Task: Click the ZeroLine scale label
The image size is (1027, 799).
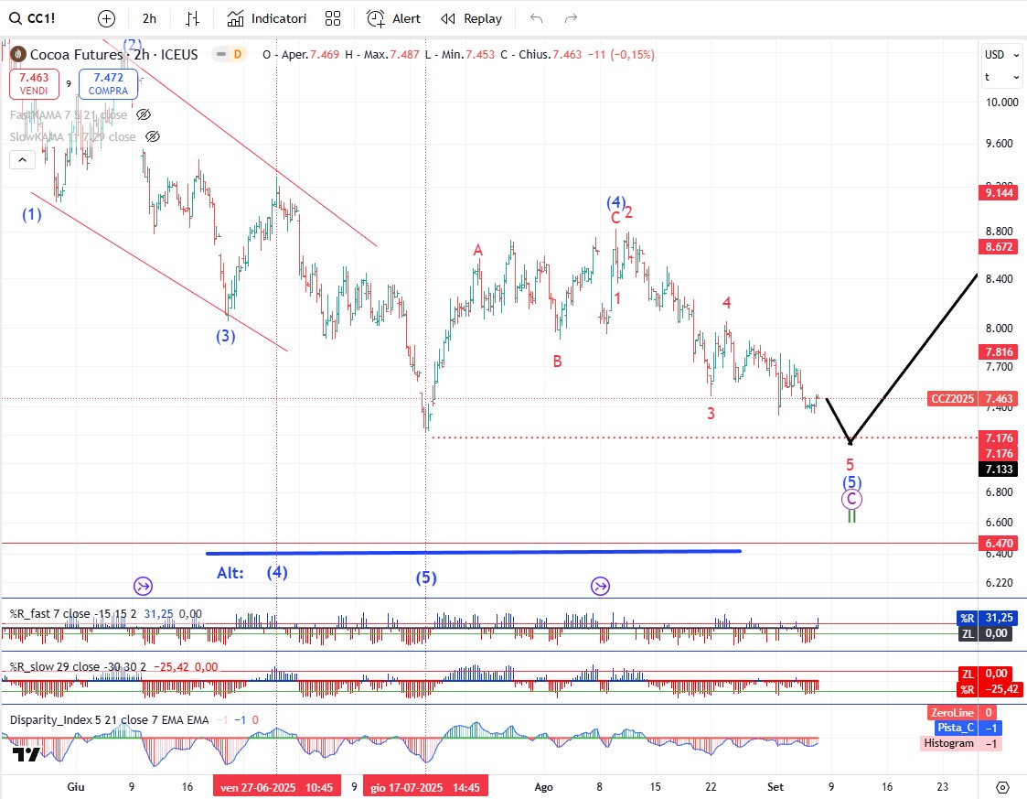Action: click(952, 712)
